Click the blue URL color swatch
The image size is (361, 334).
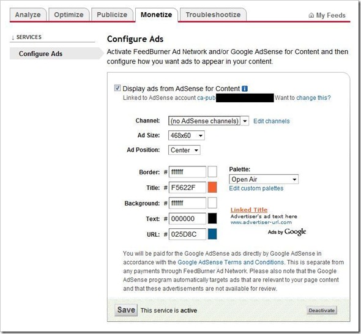click(x=212, y=234)
